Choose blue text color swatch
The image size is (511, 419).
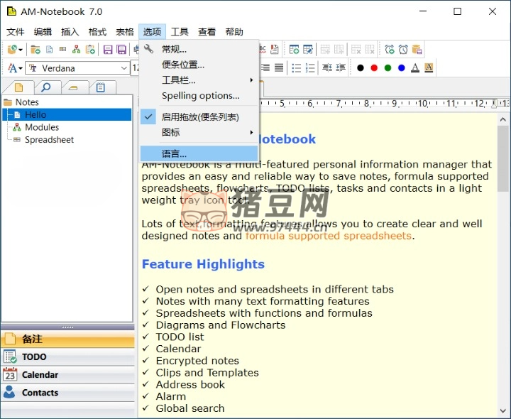(402, 68)
